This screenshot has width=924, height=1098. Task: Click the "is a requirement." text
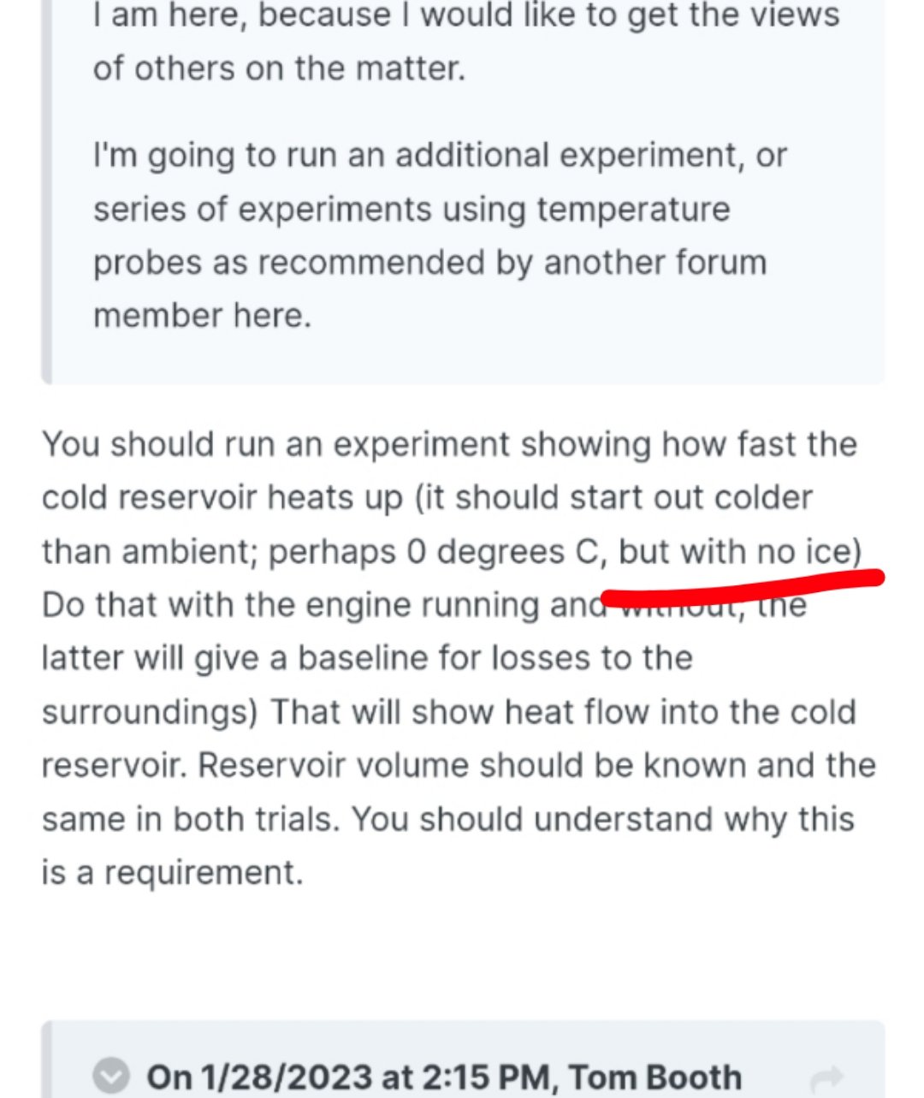click(172, 872)
